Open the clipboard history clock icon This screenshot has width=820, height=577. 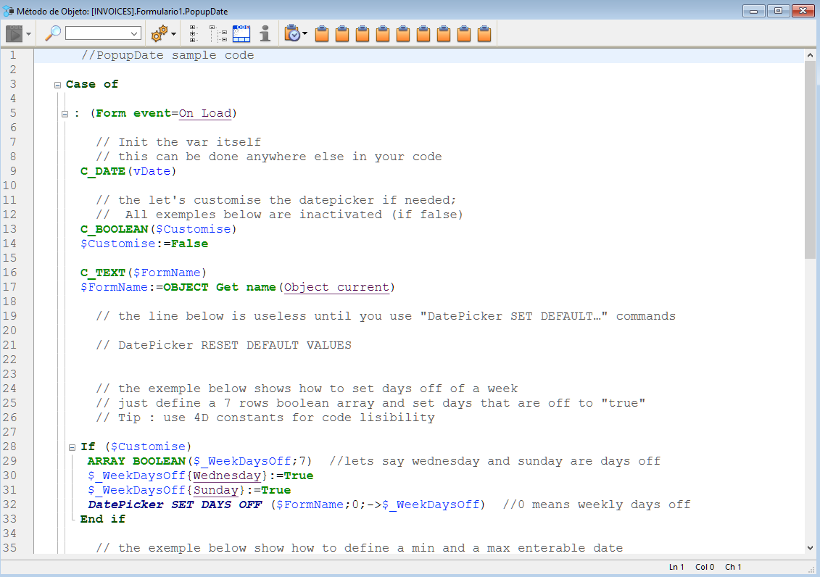pos(293,33)
